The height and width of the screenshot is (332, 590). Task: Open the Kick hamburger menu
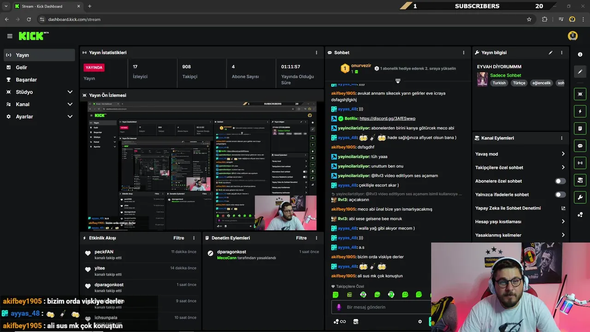10,36
